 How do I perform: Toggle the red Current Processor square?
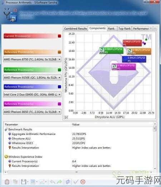59,36
